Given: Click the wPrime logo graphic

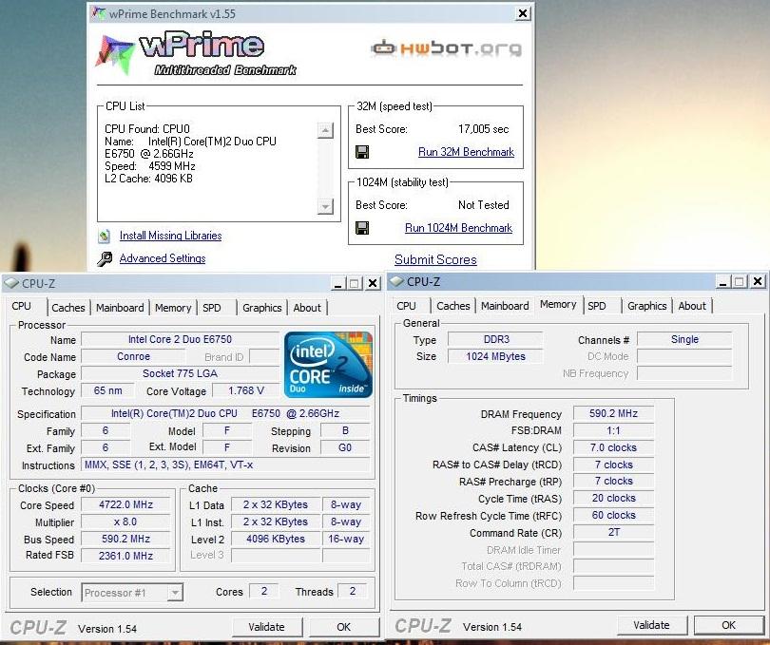Looking at the screenshot, I should (x=196, y=54).
